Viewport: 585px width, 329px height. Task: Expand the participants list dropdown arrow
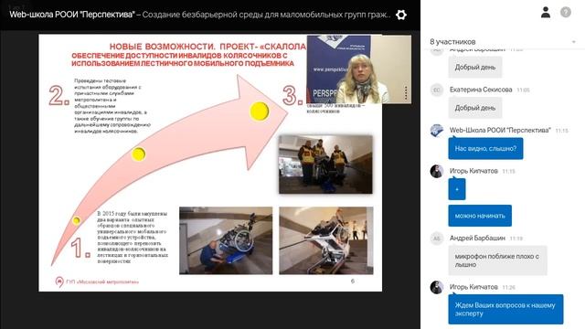point(574,42)
